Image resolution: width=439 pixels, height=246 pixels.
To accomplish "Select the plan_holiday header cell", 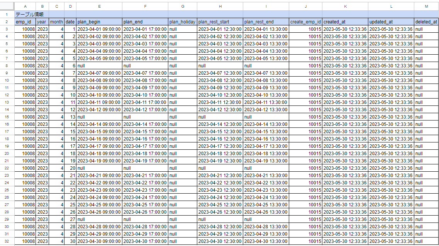I will click(x=183, y=22).
